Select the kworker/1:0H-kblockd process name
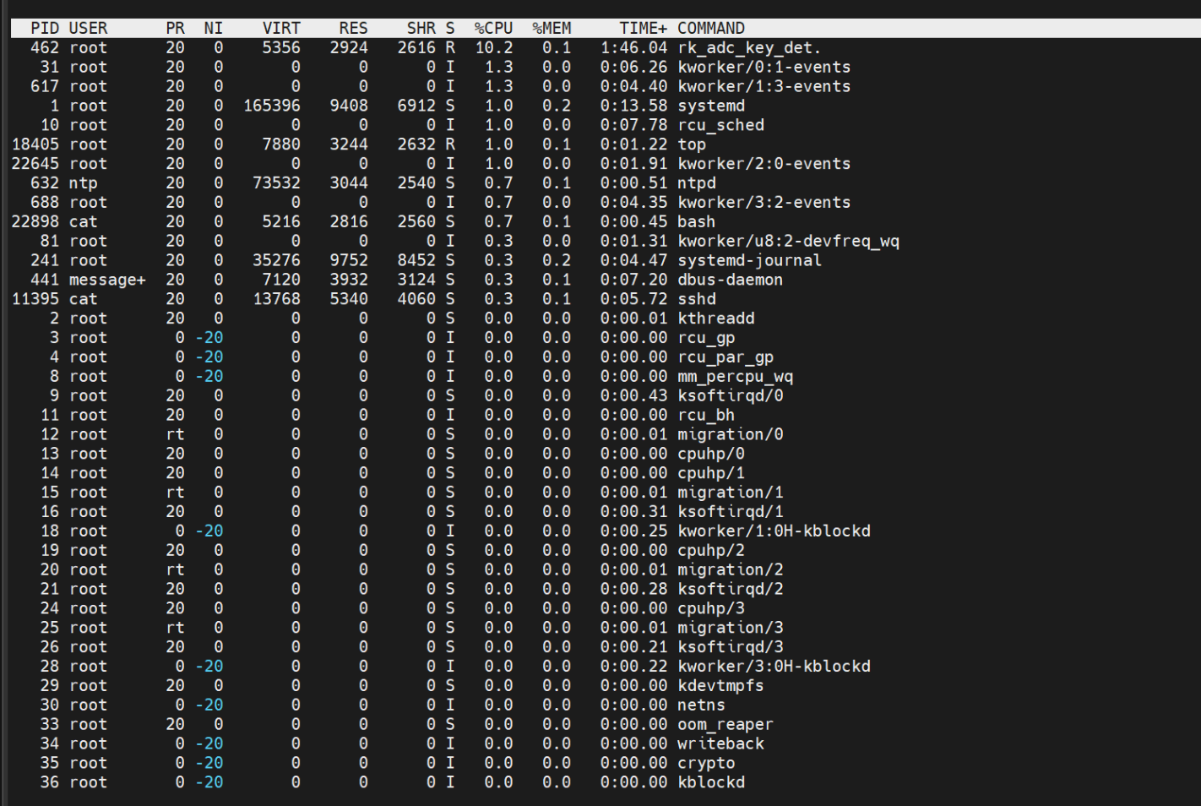Screen dimensions: 1201x806 pyautogui.click(x=774, y=531)
